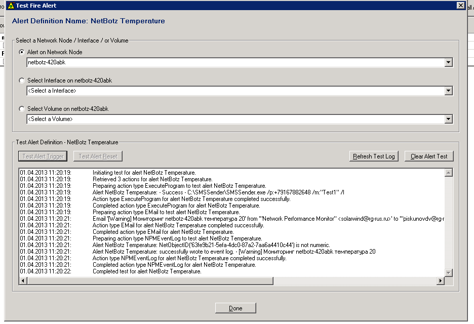Choose Select Volume on netbotz-420abk radio option
Viewport: 474px width, 324px height.
point(22,109)
